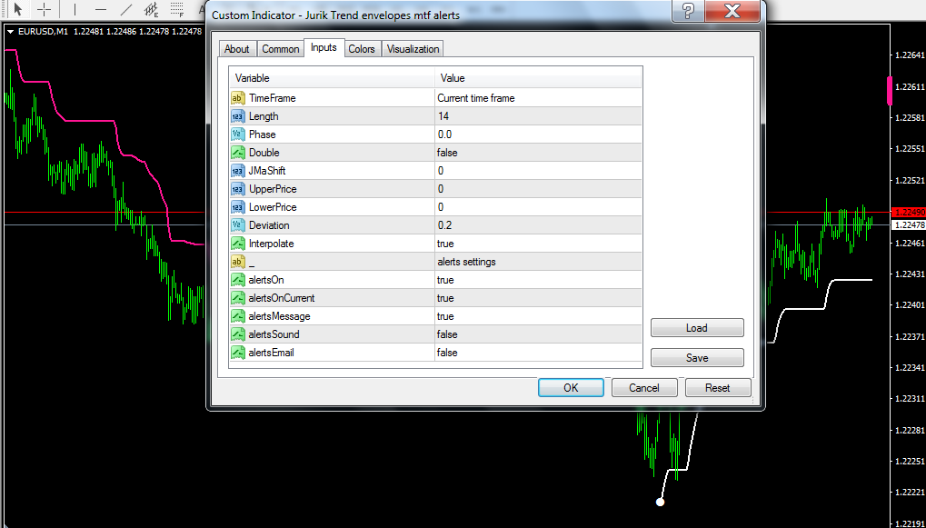The width and height of the screenshot is (926, 528).
Task: Select the Double value false
Action: click(x=538, y=153)
